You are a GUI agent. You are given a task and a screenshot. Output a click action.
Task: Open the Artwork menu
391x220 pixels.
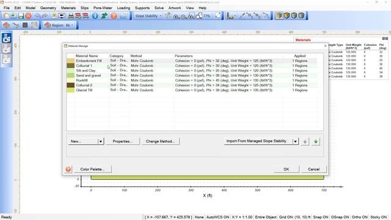click(175, 8)
